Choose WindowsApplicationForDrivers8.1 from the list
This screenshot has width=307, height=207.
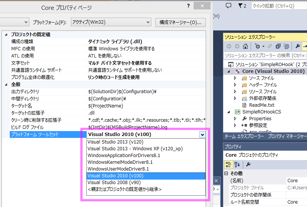click(146, 156)
